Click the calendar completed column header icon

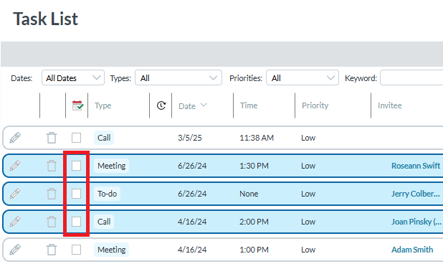pos(77,105)
